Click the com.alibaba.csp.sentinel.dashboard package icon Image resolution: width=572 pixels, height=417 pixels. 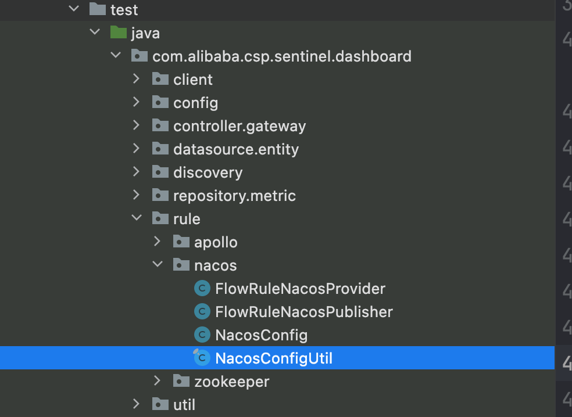tap(140, 55)
